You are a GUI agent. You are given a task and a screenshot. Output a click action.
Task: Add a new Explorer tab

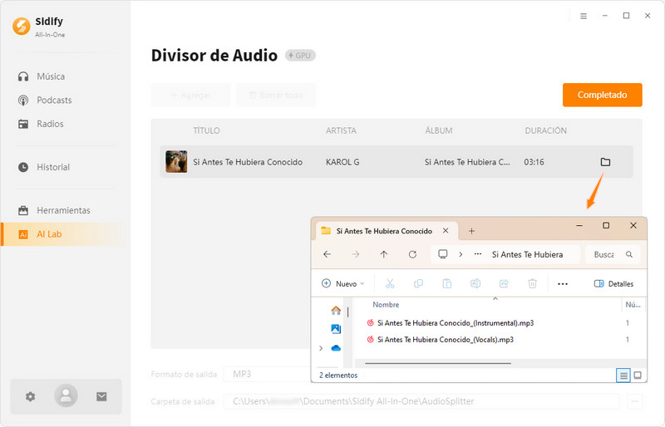tap(471, 231)
